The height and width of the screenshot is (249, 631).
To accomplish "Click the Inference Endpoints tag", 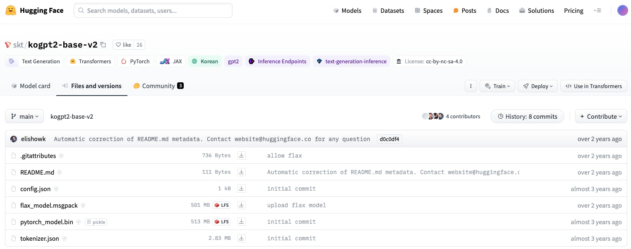I will tap(278, 61).
